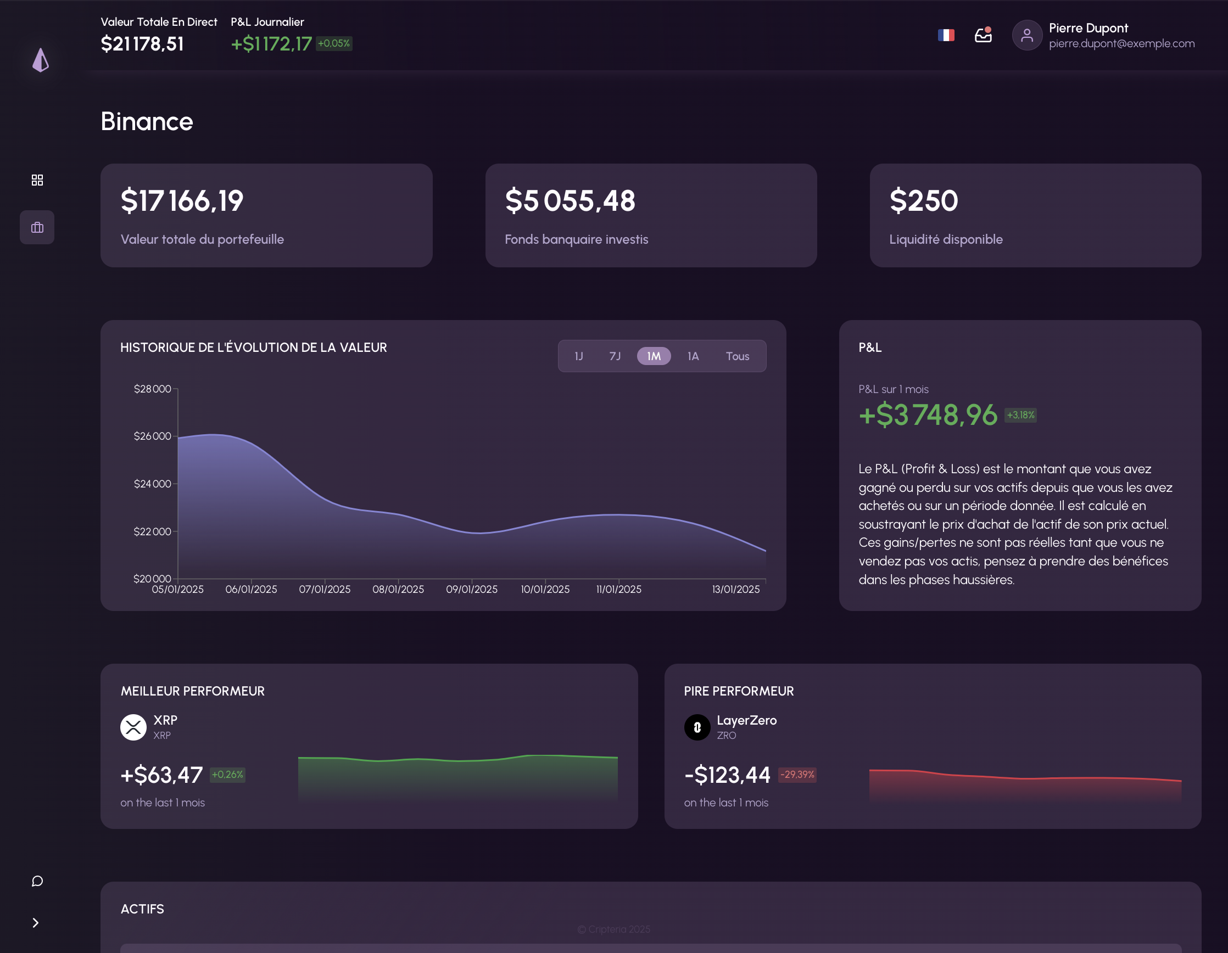Screen dimensions: 1228x953
Task: Open the chat bubble icon
Action: (37, 881)
